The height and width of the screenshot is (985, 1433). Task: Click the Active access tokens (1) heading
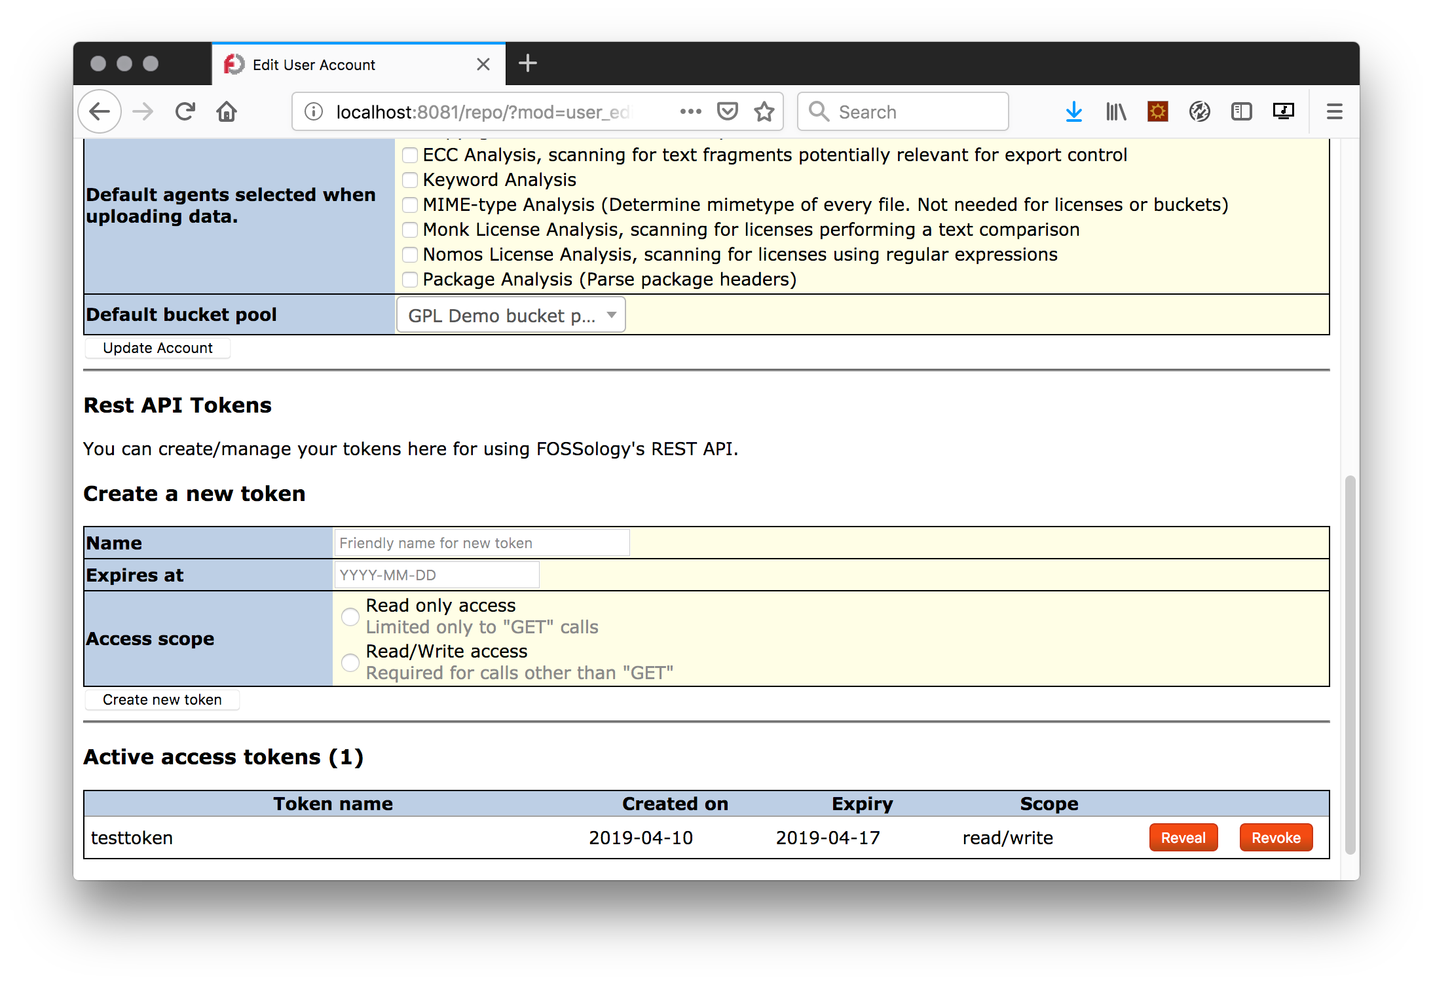[223, 756]
